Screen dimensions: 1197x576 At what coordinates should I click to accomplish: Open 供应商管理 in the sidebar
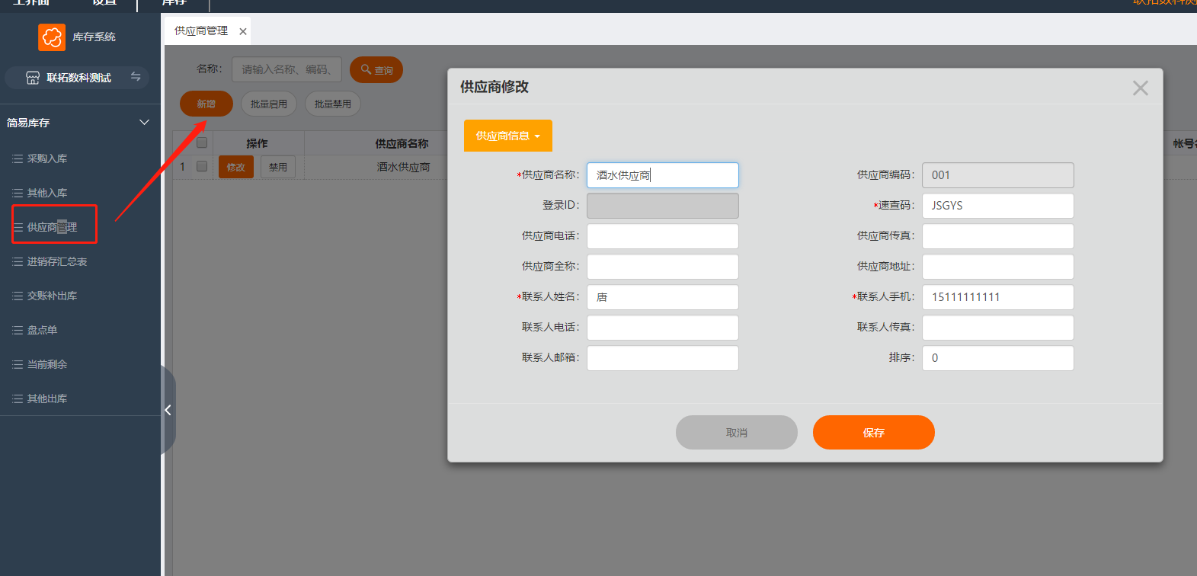[x=52, y=227]
